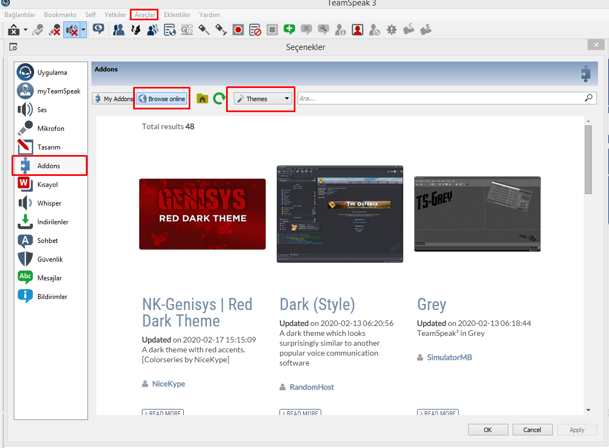Click the puzzle piece C icon

pos(409,30)
